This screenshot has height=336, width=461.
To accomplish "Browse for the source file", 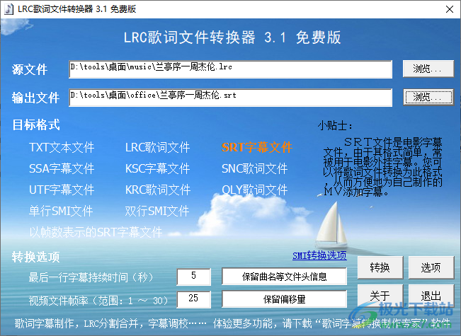I will 428,69.
